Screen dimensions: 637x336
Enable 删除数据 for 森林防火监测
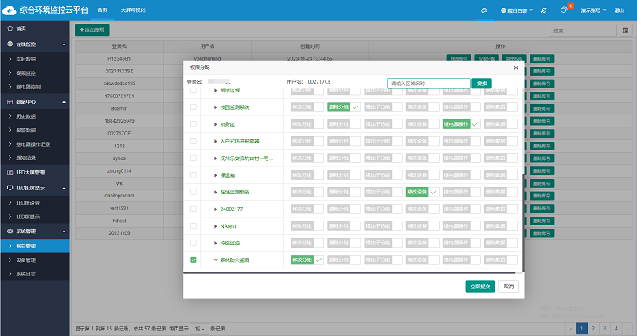coord(501,260)
